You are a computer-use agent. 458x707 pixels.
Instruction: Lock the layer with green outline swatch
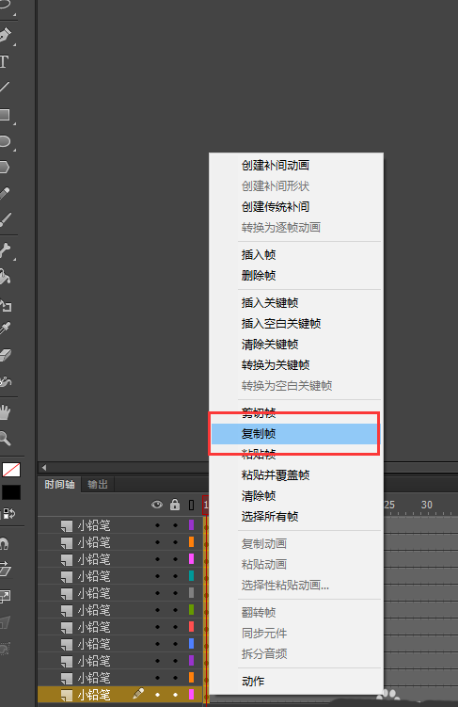pyautogui.click(x=175, y=610)
